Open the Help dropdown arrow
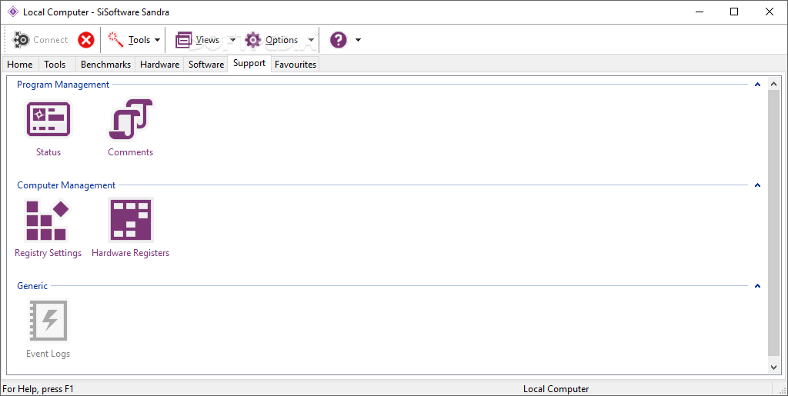788x396 pixels. click(358, 40)
